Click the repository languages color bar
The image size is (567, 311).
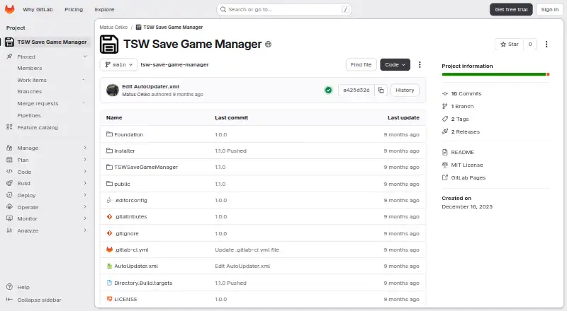(x=495, y=74)
